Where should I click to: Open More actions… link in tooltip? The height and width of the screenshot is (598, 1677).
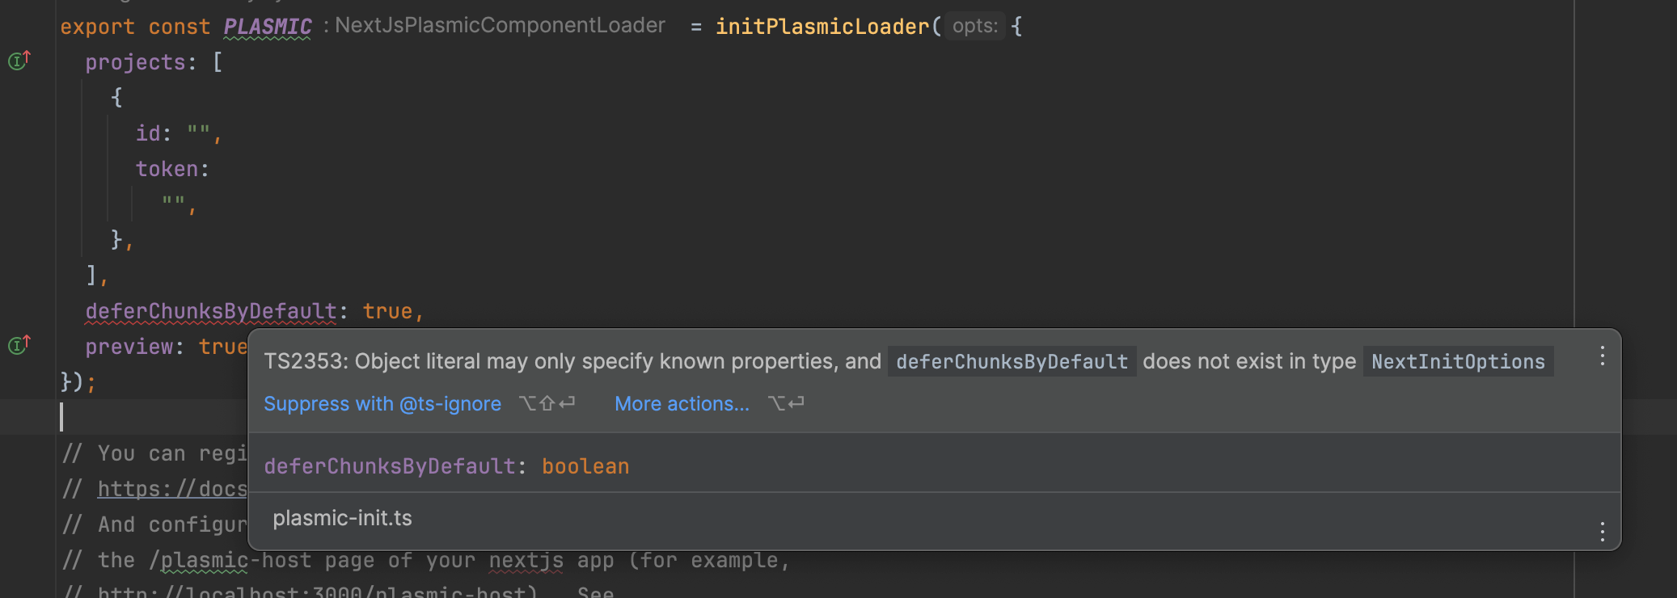(x=682, y=404)
